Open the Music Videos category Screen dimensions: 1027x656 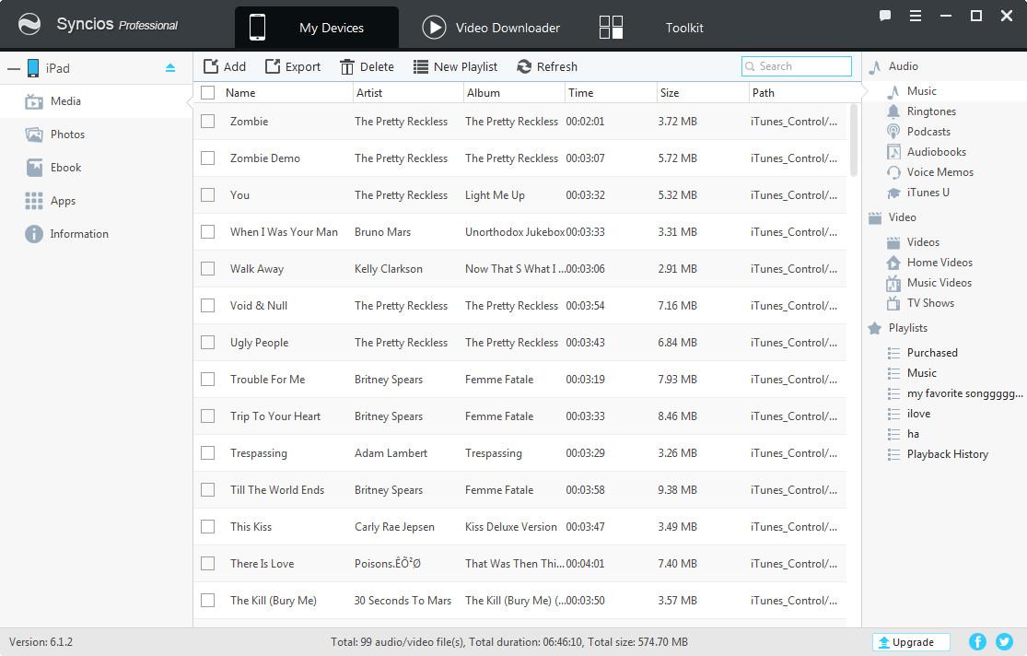point(928,283)
